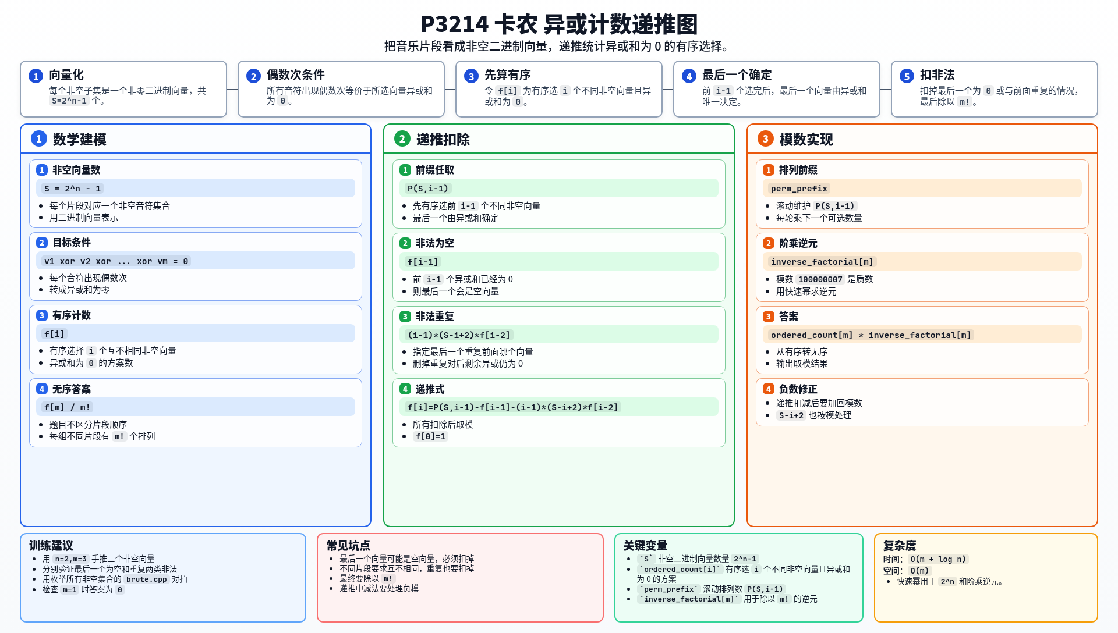Click the 目标条件 card heading
The width and height of the screenshot is (1118, 633).
click(x=72, y=243)
